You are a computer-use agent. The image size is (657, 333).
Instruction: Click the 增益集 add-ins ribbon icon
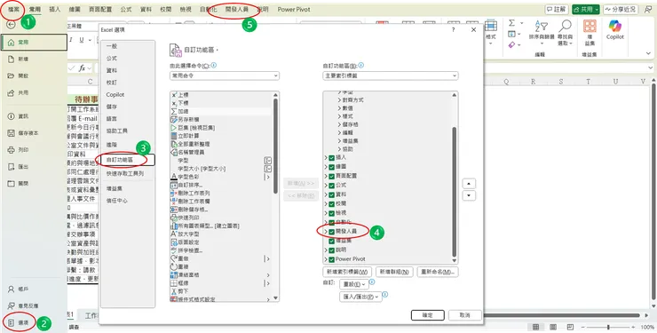click(x=590, y=26)
